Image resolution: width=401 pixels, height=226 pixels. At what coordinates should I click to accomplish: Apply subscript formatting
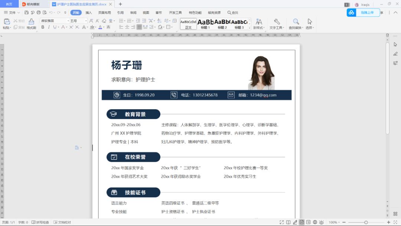click(x=77, y=27)
